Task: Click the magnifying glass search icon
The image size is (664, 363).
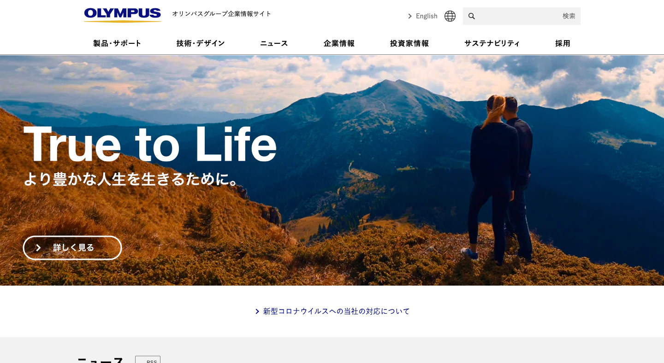Action: [471, 16]
